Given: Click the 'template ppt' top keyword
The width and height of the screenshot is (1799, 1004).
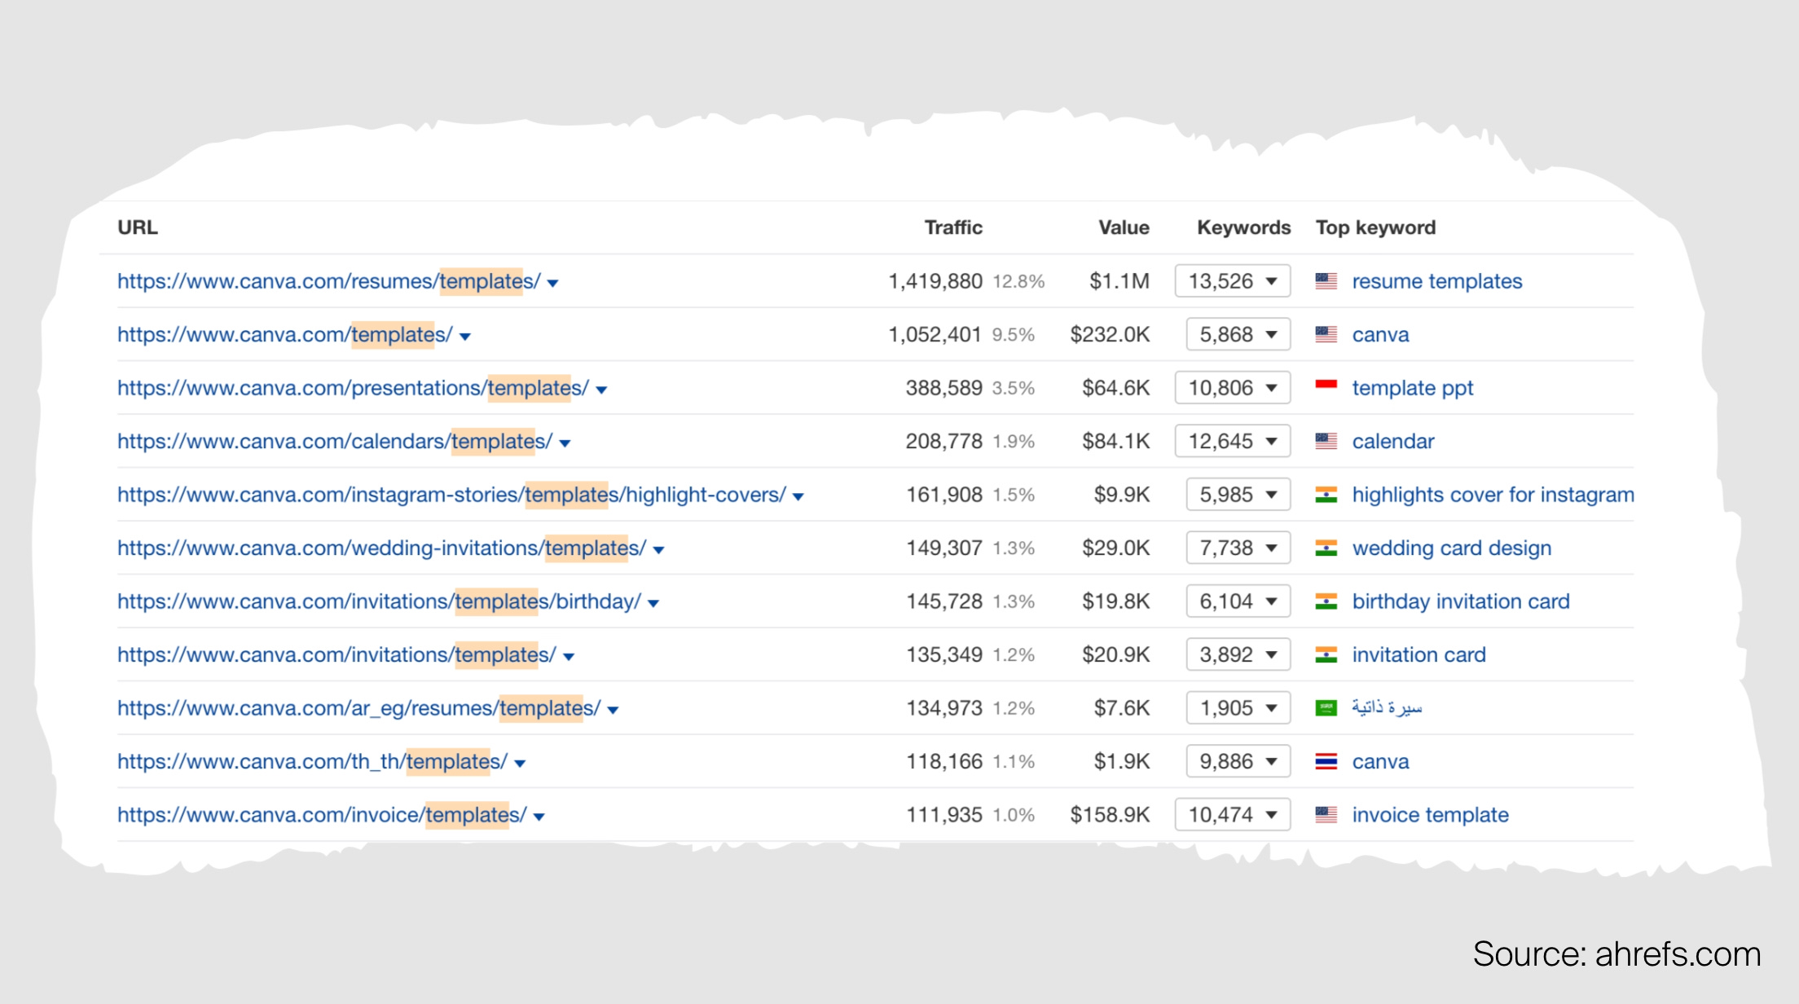Looking at the screenshot, I should coord(1412,388).
